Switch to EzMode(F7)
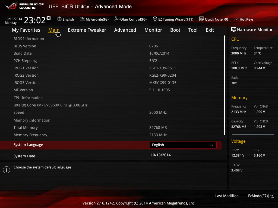 [258, 196]
